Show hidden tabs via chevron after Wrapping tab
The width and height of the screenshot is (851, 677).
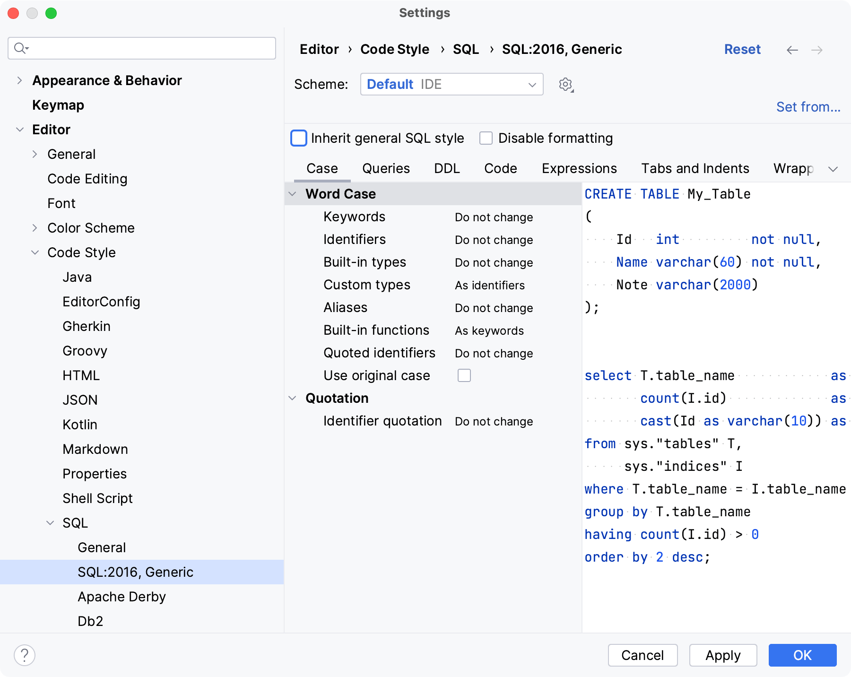pos(834,169)
